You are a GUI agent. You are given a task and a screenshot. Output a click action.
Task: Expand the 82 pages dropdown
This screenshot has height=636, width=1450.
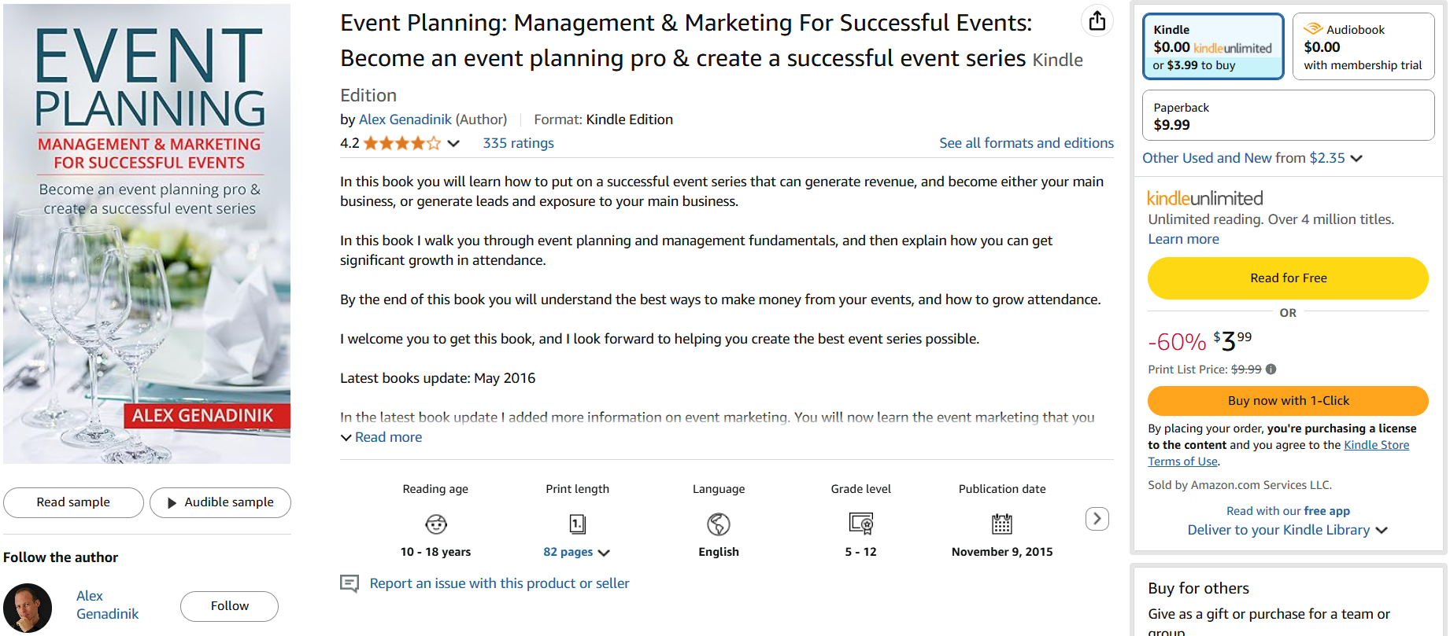tap(576, 552)
